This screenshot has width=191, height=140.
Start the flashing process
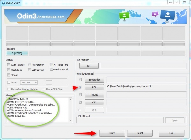coord(112,133)
